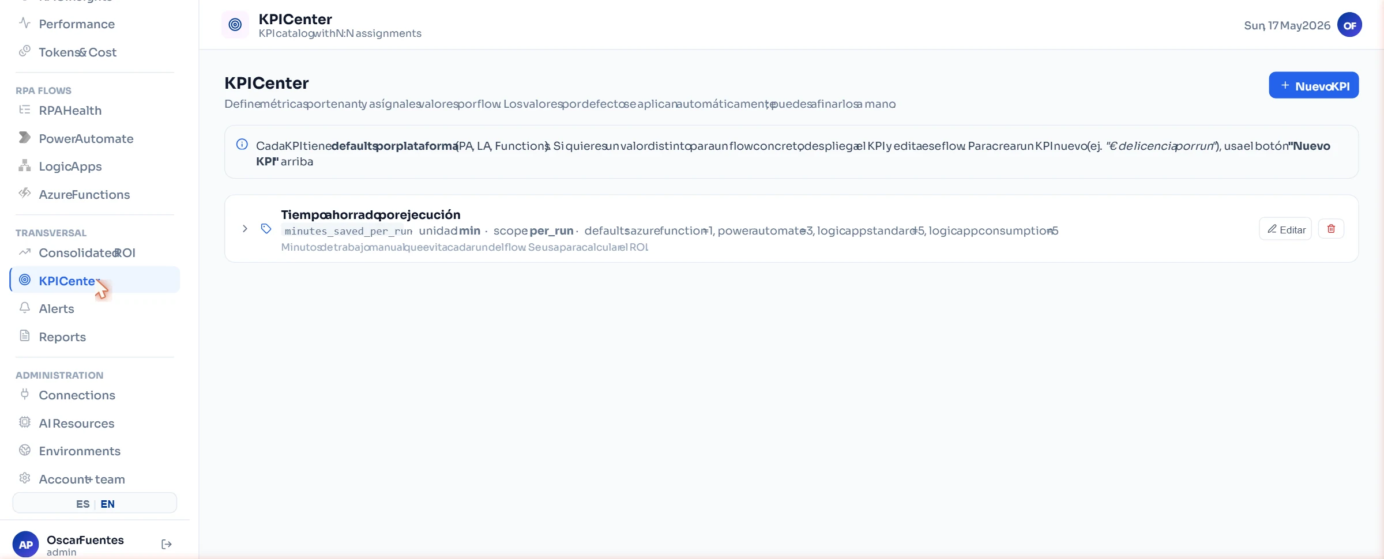Click the KPI Center page heading
The width and height of the screenshot is (1384, 559).
[x=266, y=83]
